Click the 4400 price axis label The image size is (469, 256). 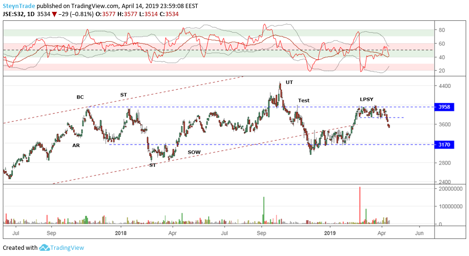tap(444, 86)
